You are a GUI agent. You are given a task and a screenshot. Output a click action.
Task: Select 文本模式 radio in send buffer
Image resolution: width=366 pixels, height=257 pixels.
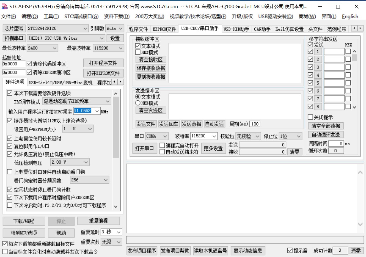click(x=138, y=97)
